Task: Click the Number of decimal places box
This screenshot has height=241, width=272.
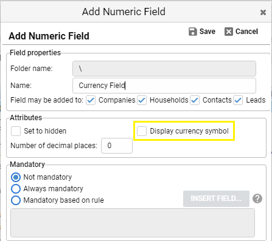Action: click(x=117, y=146)
